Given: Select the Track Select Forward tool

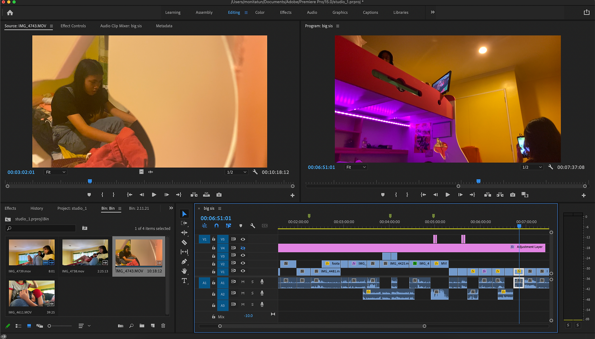Looking at the screenshot, I should 184,223.
